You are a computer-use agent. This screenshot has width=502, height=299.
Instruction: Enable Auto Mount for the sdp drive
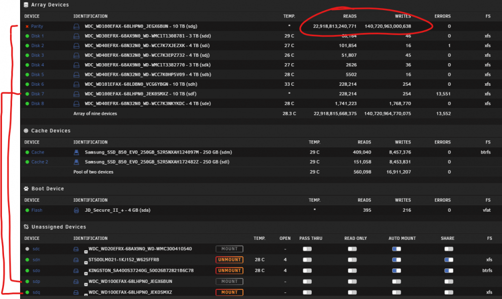(x=397, y=282)
